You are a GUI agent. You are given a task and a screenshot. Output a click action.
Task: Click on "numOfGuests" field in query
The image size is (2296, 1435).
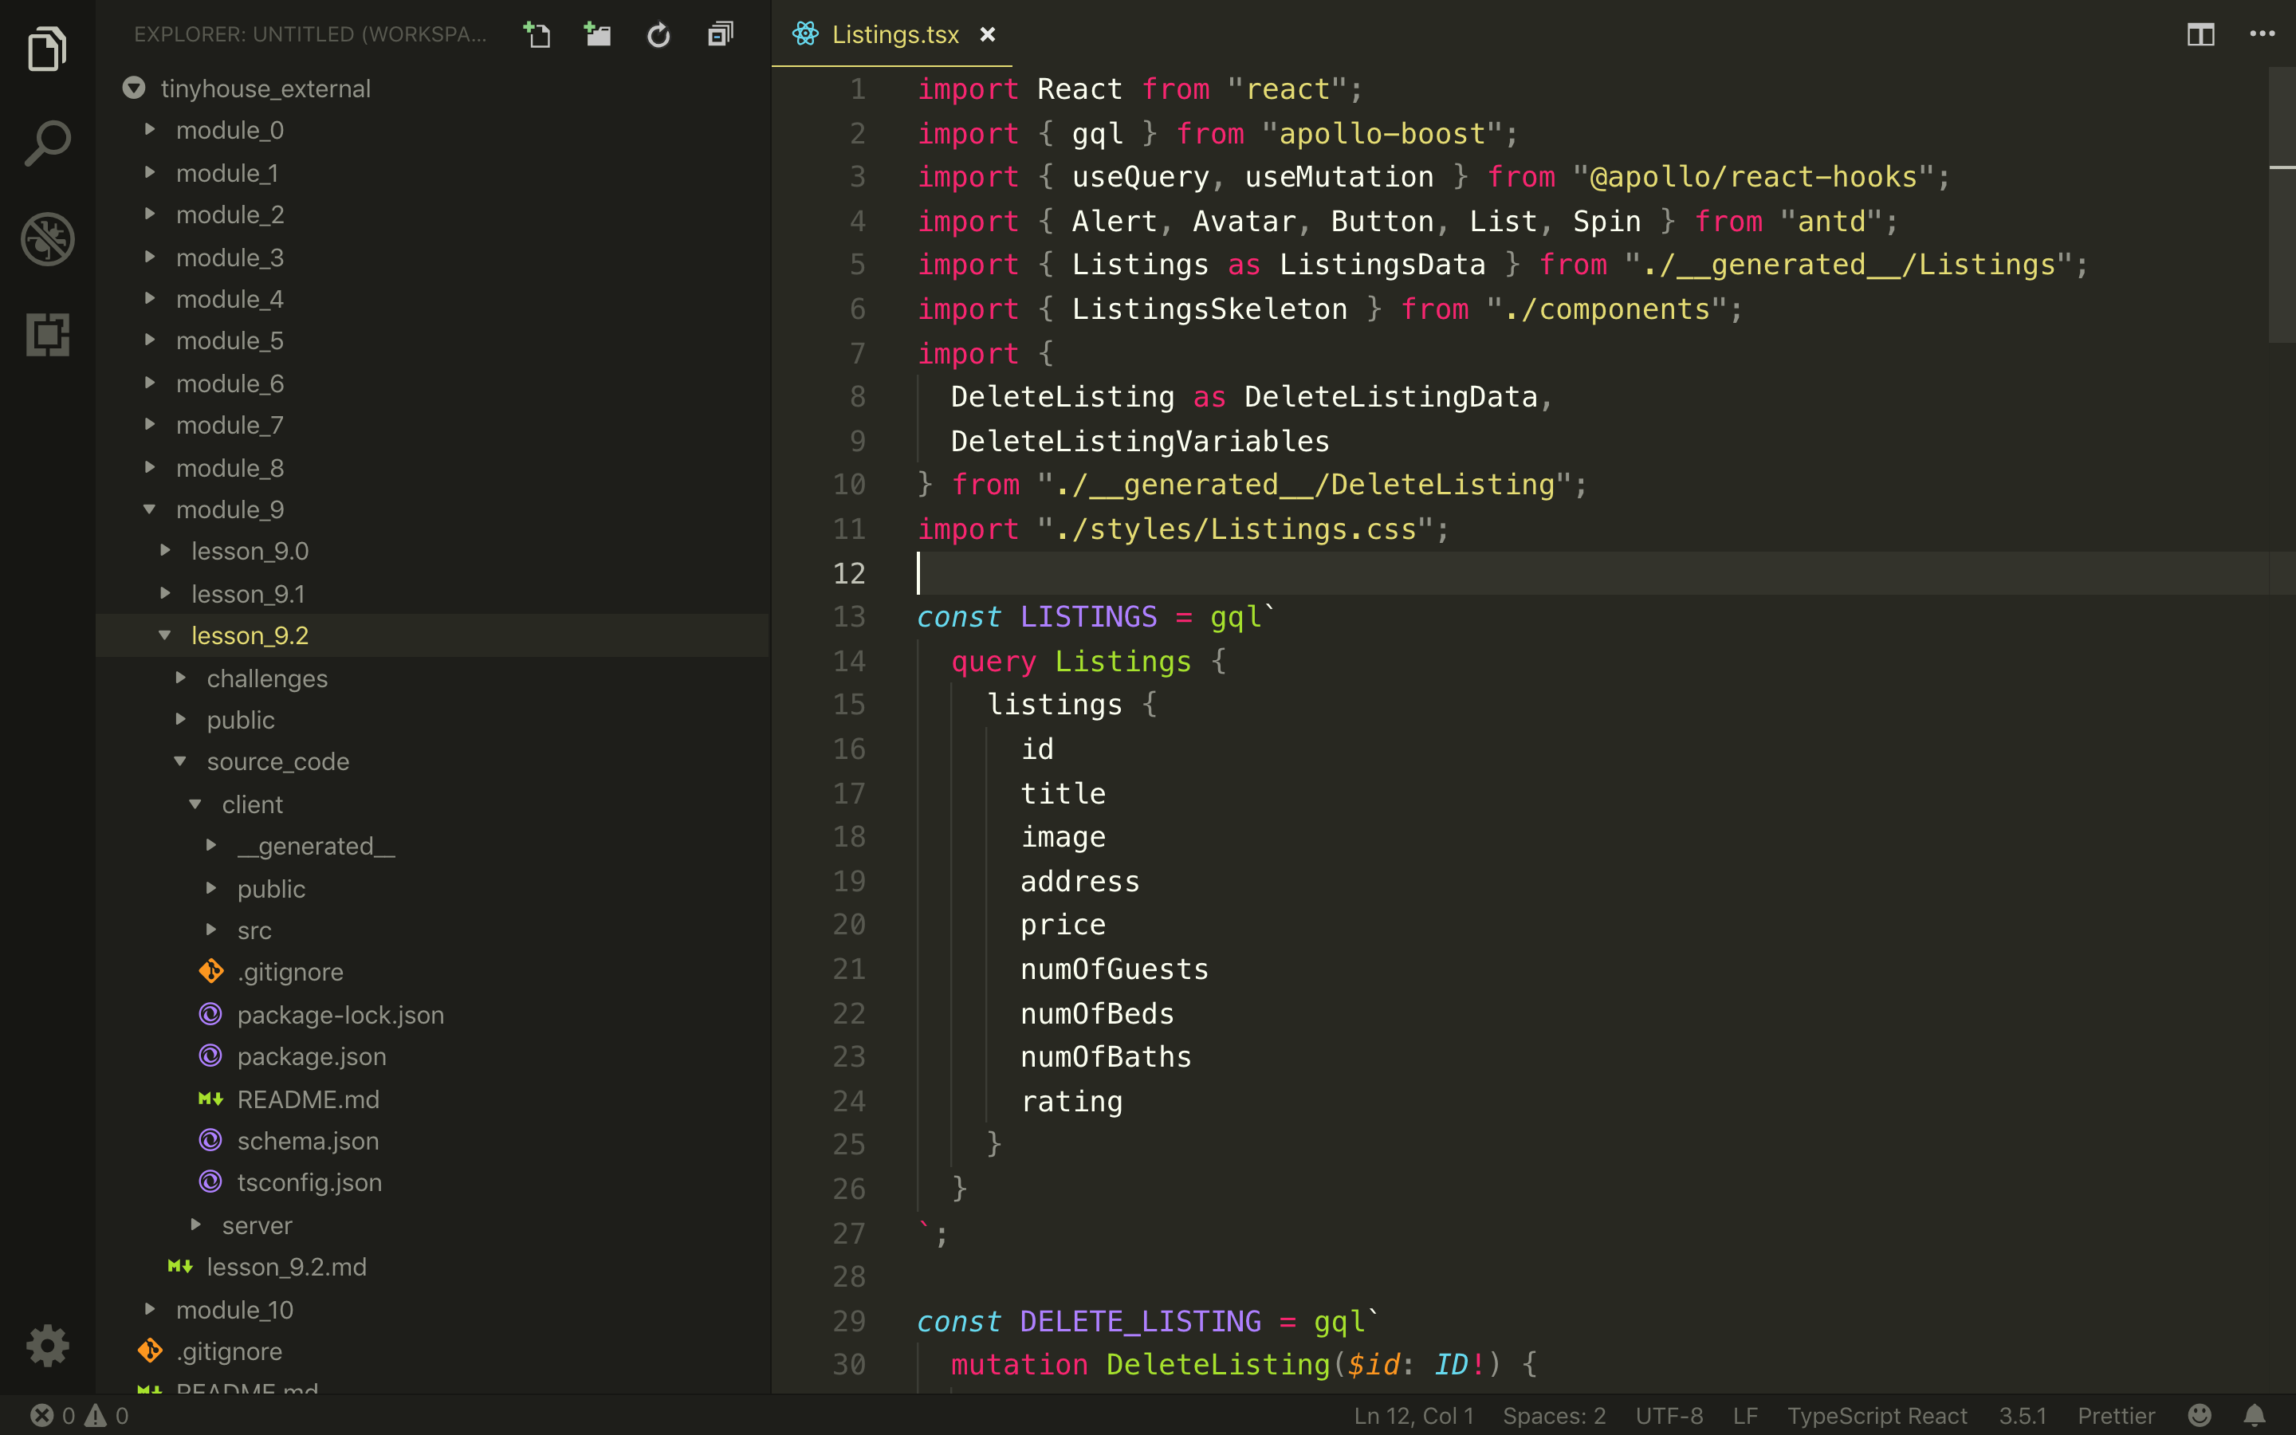point(1114,969)
